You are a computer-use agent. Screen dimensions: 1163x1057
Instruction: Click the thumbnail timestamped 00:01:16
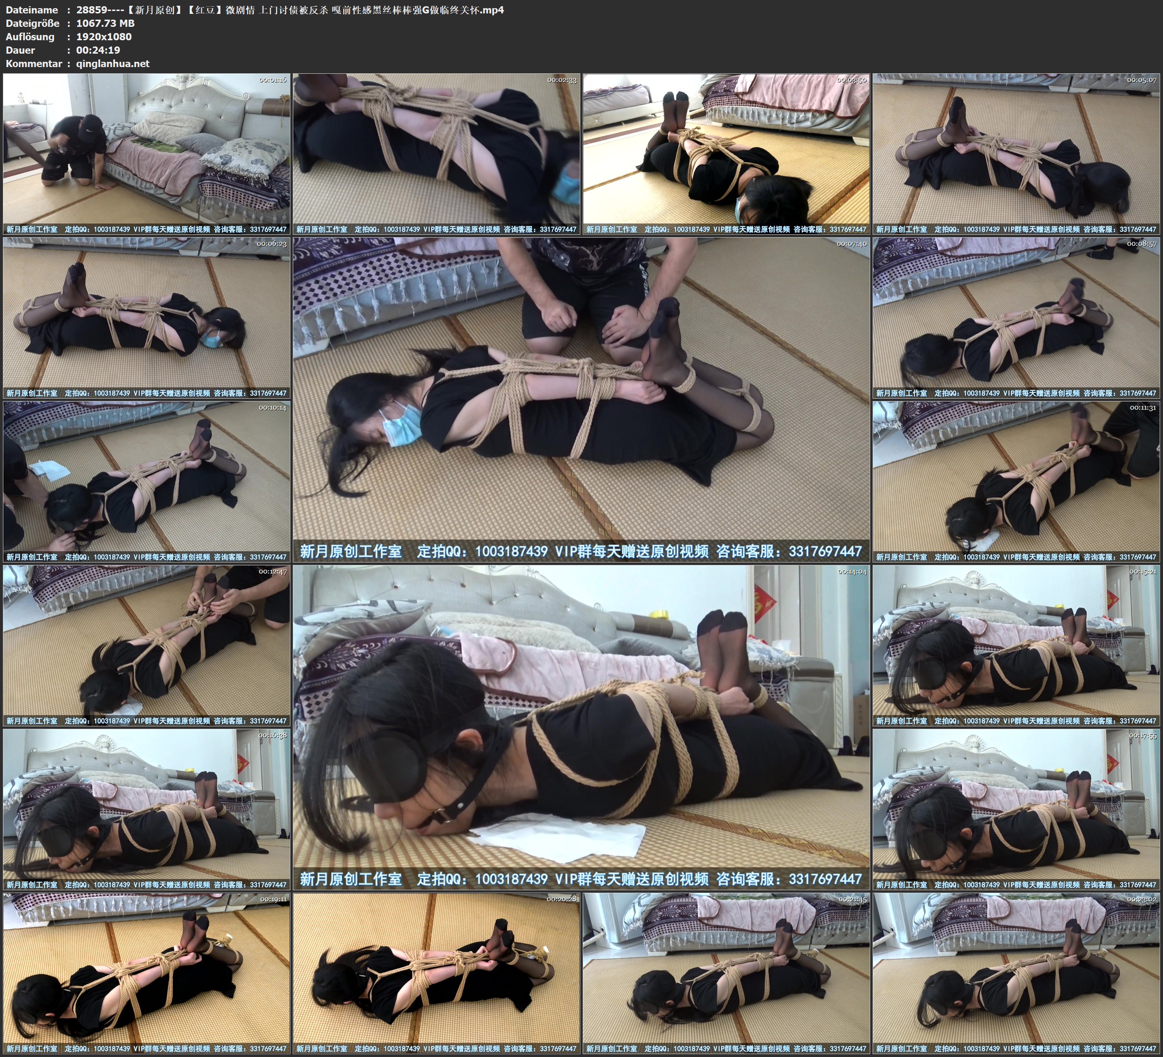[147, 153]
